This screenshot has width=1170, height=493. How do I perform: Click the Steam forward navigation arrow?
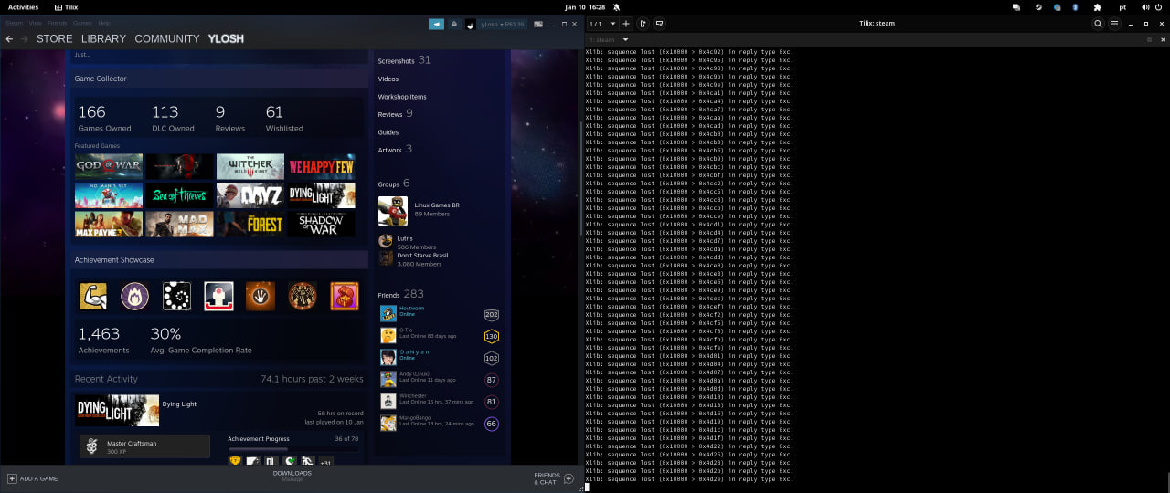[23, 39]
